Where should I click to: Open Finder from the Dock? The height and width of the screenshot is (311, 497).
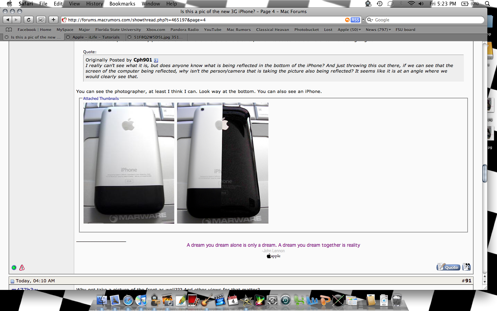(x=102, y=300)
